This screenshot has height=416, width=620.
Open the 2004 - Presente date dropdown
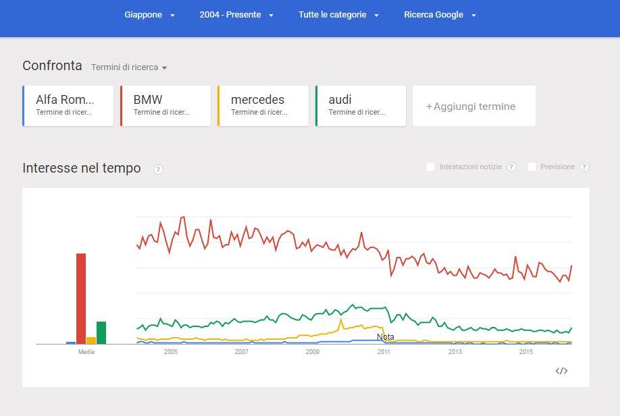[x=236, y=15]
